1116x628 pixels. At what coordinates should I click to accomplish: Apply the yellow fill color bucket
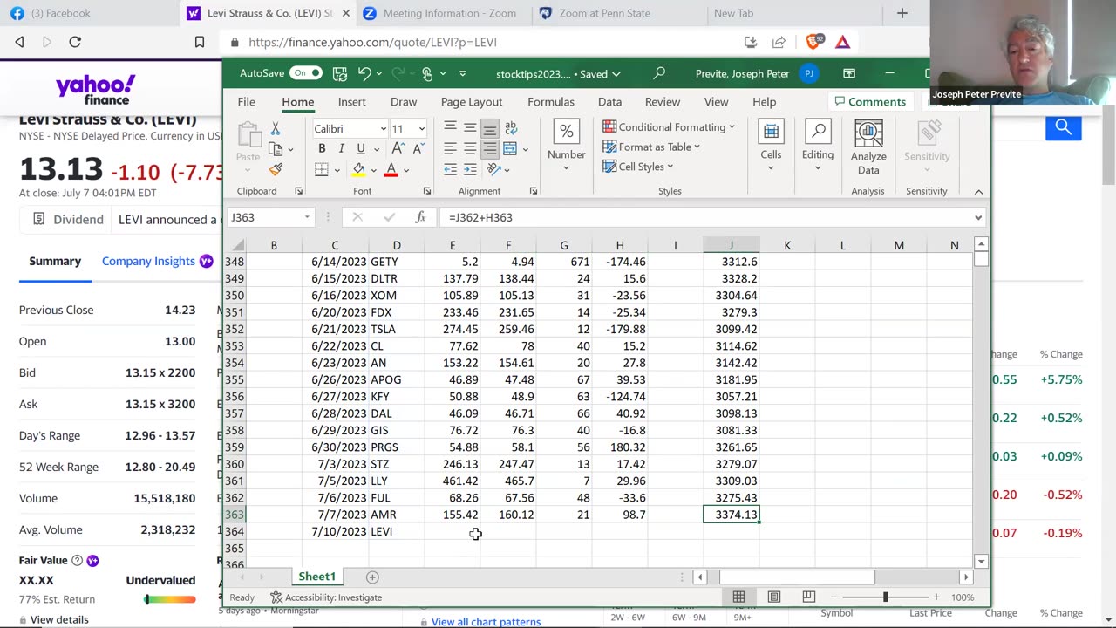pyautogui.click(x=359, y=169)
